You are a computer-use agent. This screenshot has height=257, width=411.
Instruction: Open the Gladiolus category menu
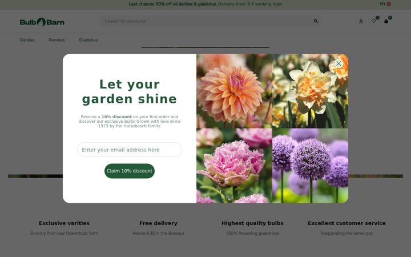(88, 40)
